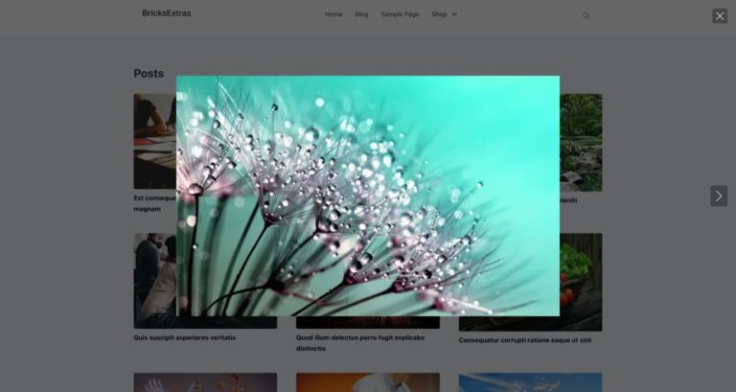Expand the chevron next to Shop
736x392 pixels.
(454, 14)
